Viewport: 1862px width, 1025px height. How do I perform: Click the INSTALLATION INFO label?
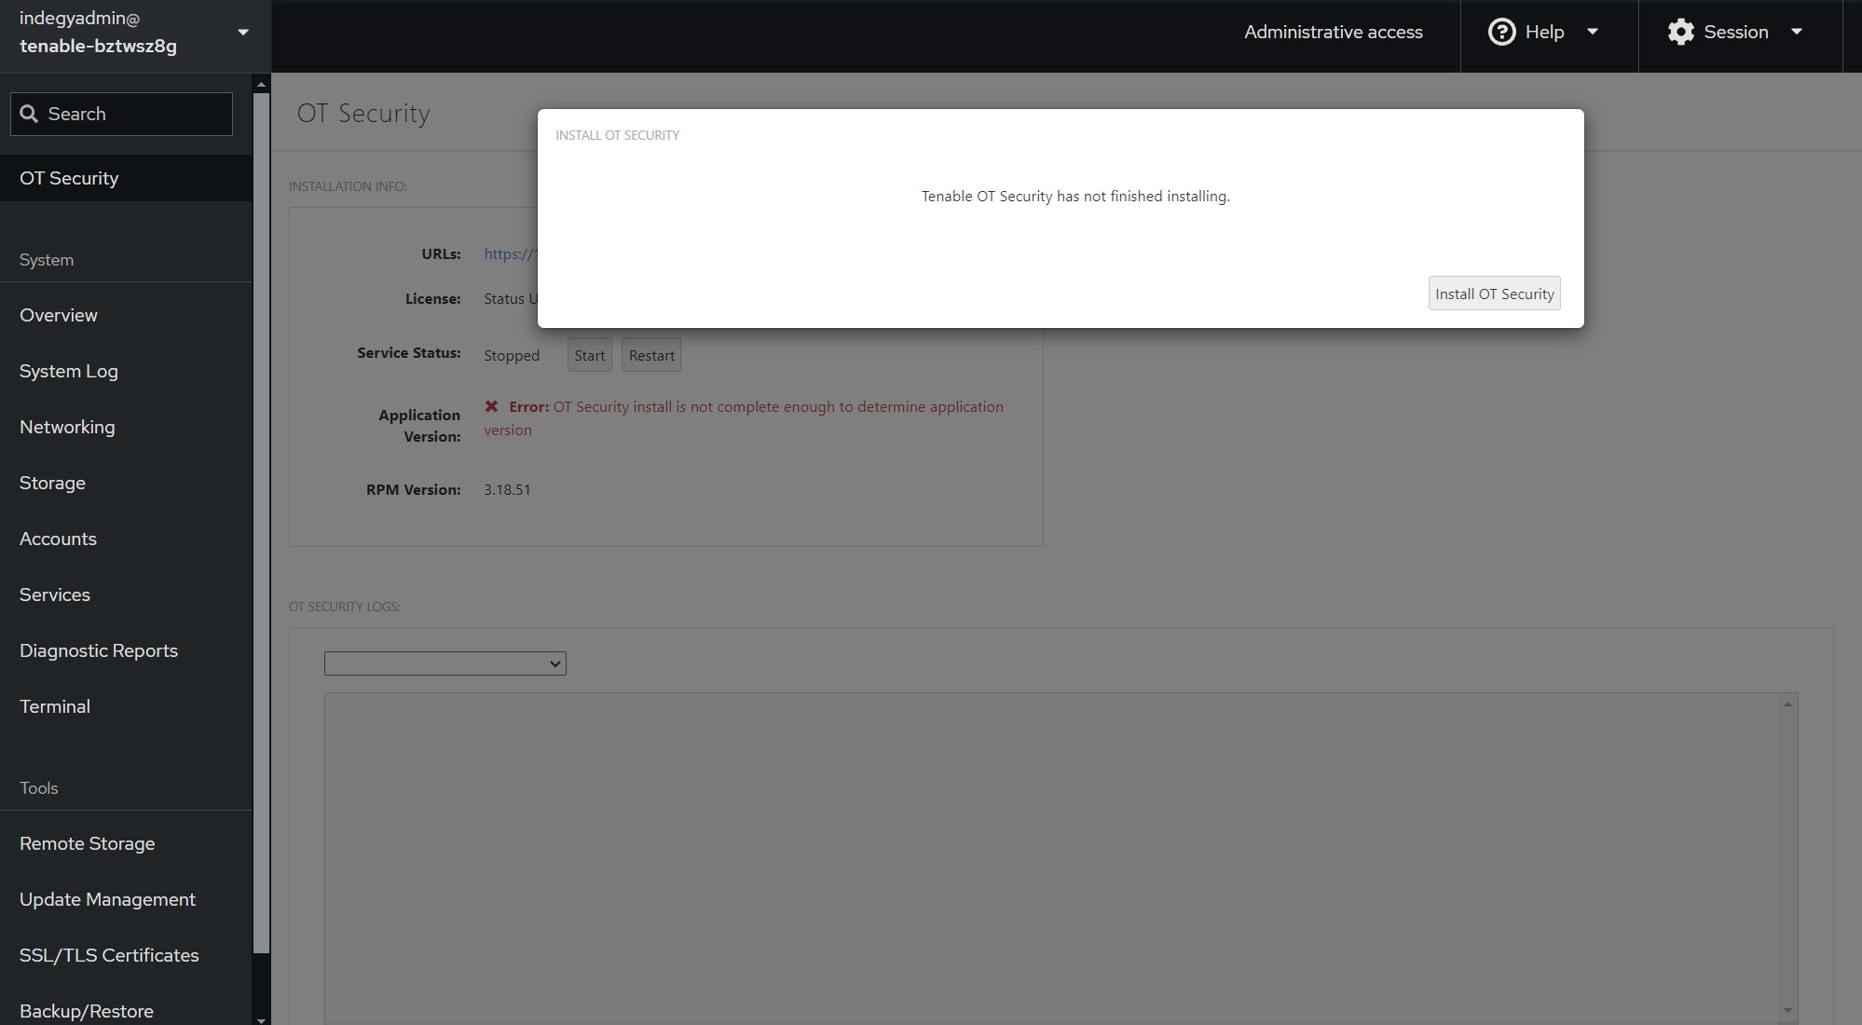click(x=348, y=186)
